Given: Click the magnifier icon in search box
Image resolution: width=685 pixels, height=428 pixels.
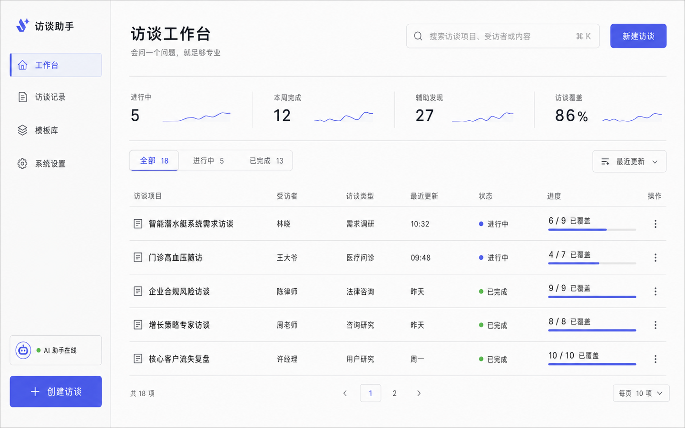Looking at the screenshot, I should (x=418, y=36).
